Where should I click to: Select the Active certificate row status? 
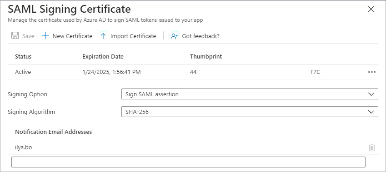pos(23,72)
